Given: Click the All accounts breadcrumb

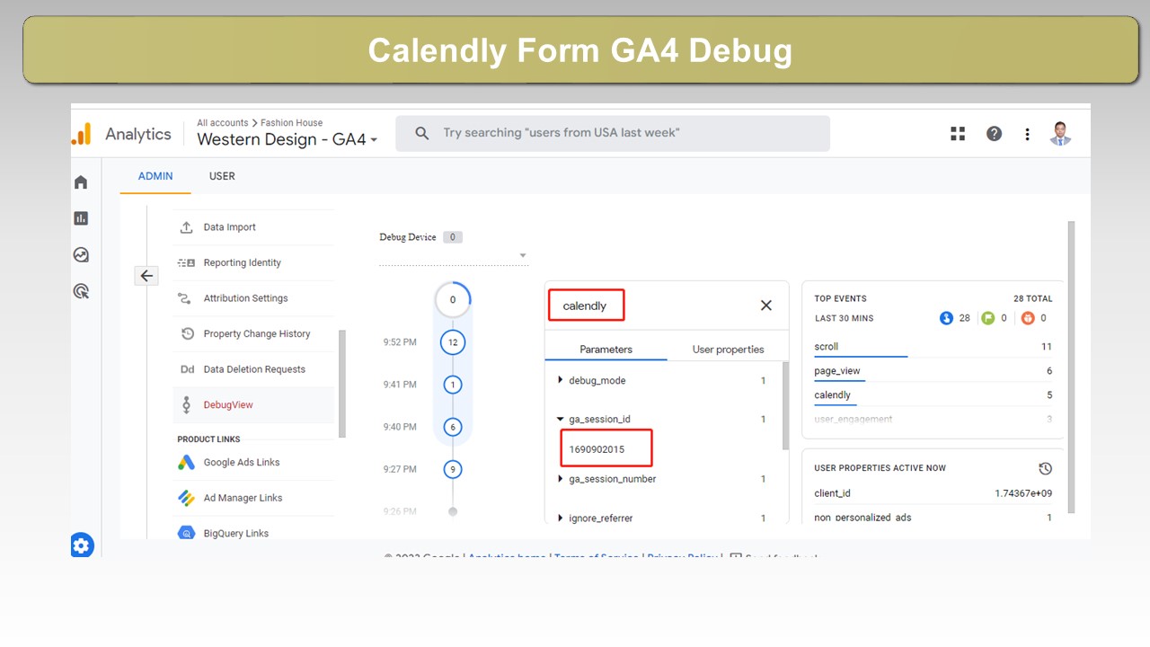Looking at the screenshot, I should point(222,123).
